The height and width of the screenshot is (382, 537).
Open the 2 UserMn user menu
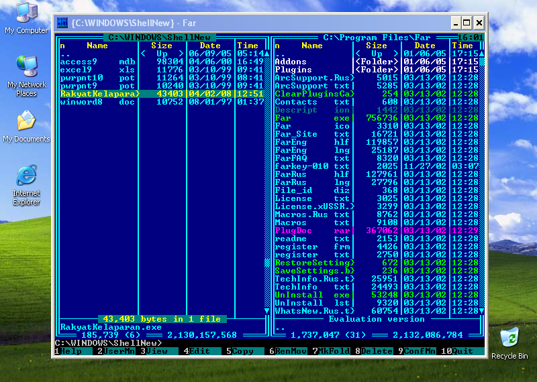click(115, 351)
